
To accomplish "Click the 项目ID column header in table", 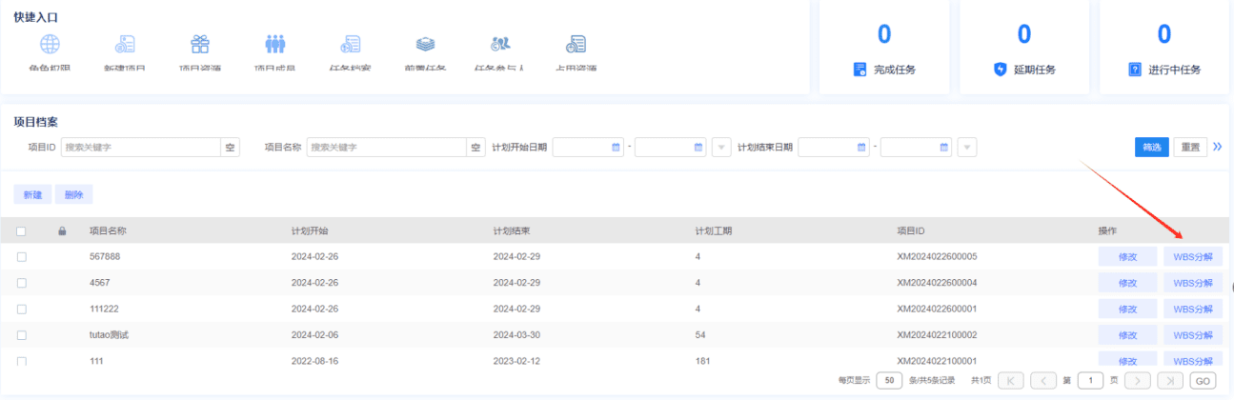I will (911, 230).
